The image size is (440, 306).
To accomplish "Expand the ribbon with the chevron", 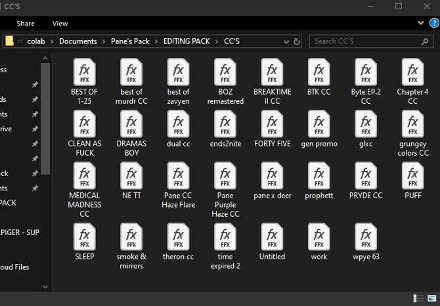I will [x=421, y=23].
